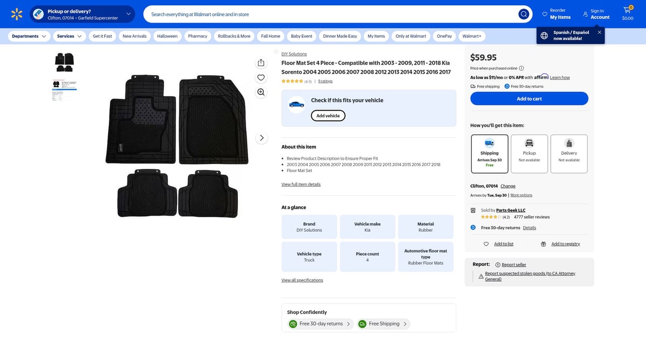Open the Departments dropdown
Viewport: 646px width, 363px height.
click(x=29, y=36)
